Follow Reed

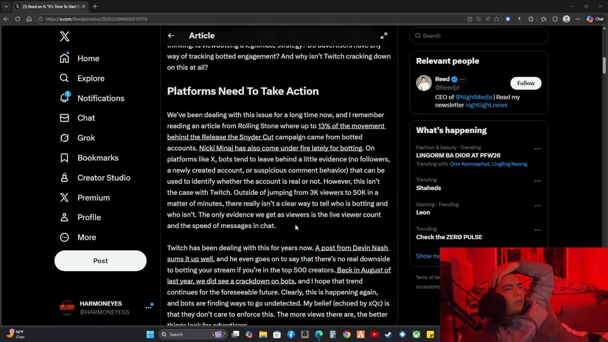pyautogui.click(x=525, y=83)
